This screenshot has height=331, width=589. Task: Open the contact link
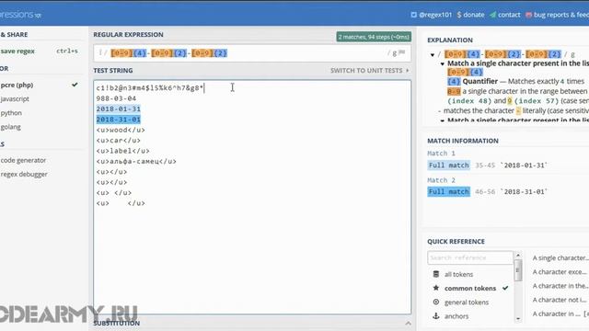click(509, 15)
